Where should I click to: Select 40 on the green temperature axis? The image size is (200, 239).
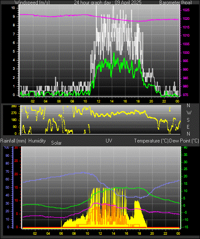click(x=185, y=148)
